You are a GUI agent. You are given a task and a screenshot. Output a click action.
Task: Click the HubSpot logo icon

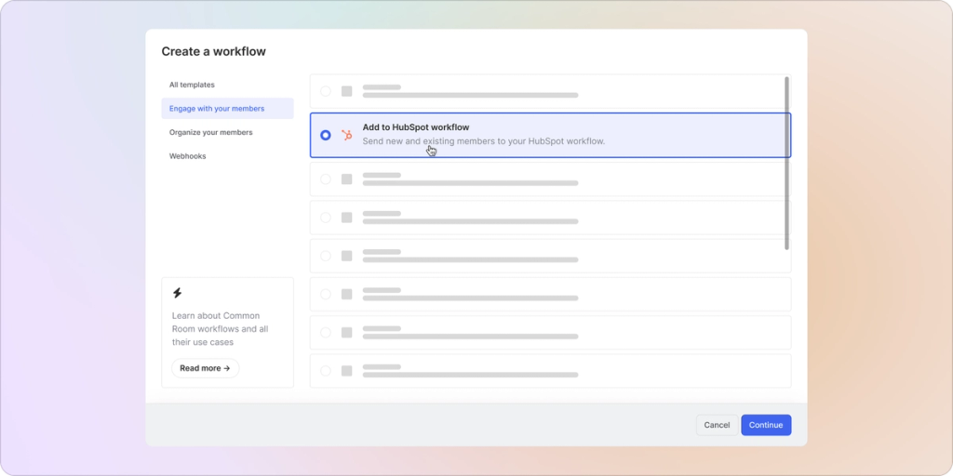pos(347,135)
